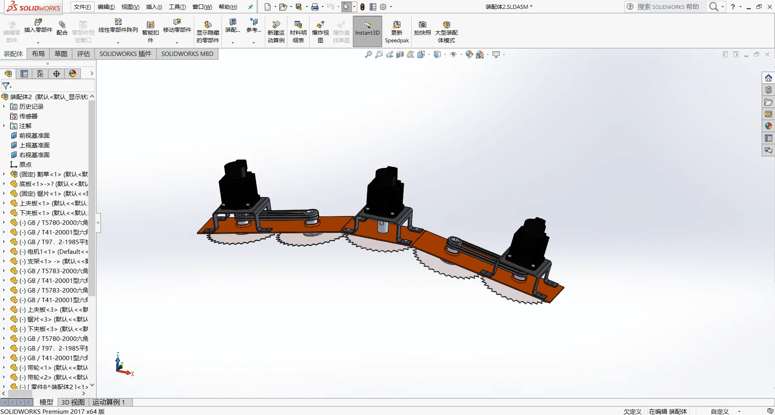Screen dimensions: 775x415
Task: Open the 文件(F) File menu
Action: click(82, 7)
